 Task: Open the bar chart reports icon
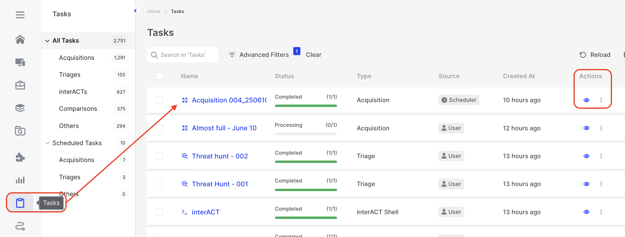tap(20, 180)
